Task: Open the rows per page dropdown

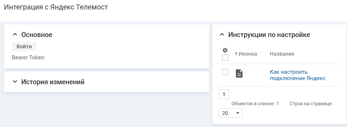Action: click(231, 113)
